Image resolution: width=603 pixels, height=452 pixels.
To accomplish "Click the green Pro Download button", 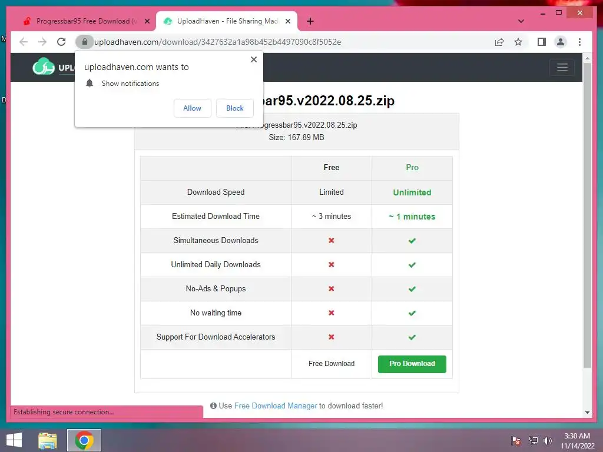I will tap(412, 364).
